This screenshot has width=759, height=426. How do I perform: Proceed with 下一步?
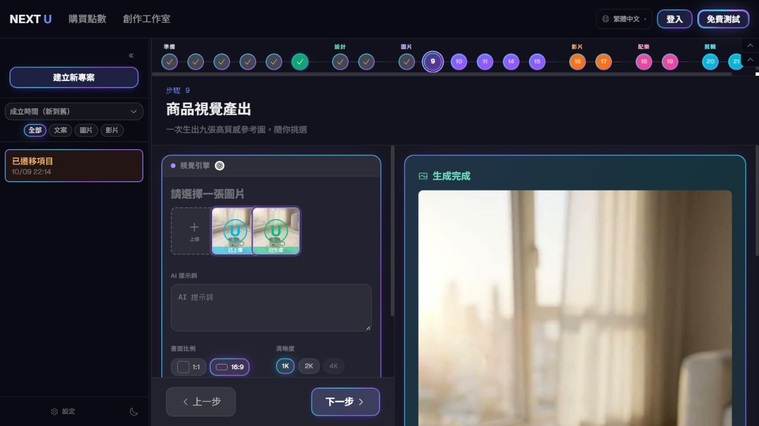pos(346,402)
